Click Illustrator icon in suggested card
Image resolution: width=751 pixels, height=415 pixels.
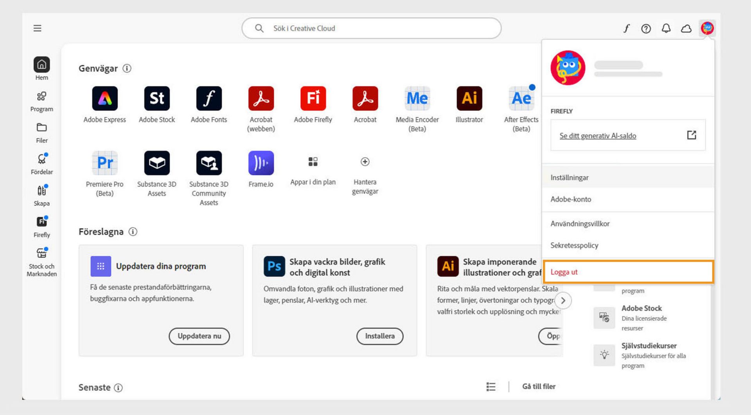pos(448,266)
